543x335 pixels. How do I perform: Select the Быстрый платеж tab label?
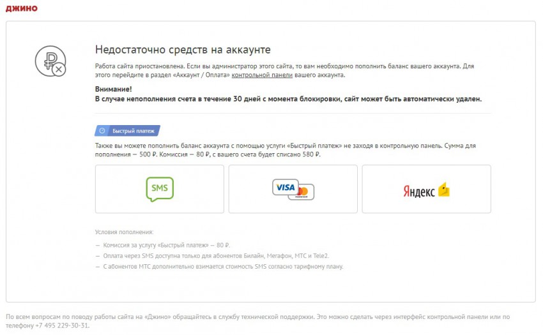pyautogui.click(x=134, y=131)
